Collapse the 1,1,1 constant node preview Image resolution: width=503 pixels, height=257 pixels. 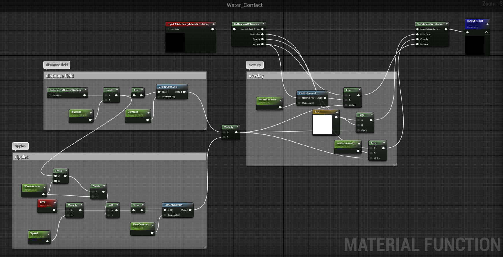pos(337,112)
